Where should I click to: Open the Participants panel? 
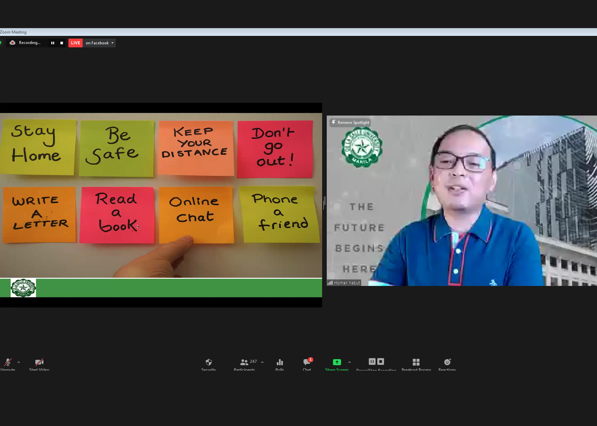pyautogui.click(x=244, y=363)
